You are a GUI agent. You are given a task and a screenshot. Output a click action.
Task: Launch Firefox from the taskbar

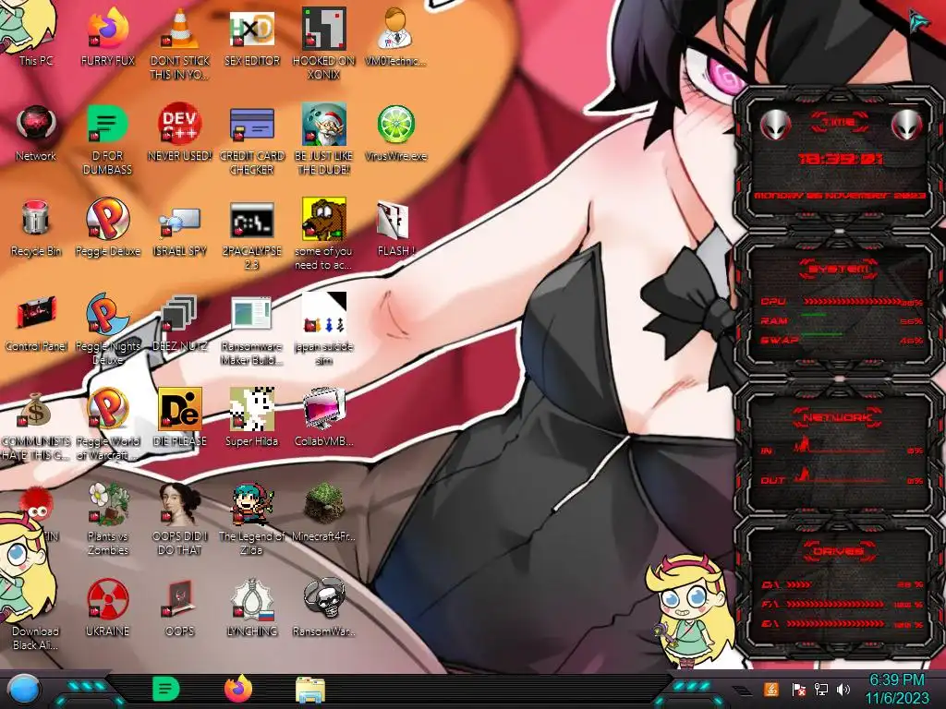(238, 689)
